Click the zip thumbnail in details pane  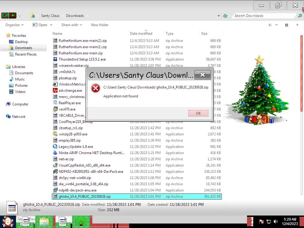[x=12, y=208]
